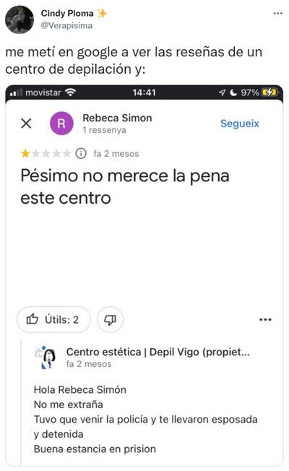289x471 pixels.
Task: Tap the location arrow status icon
Action: 222,92
